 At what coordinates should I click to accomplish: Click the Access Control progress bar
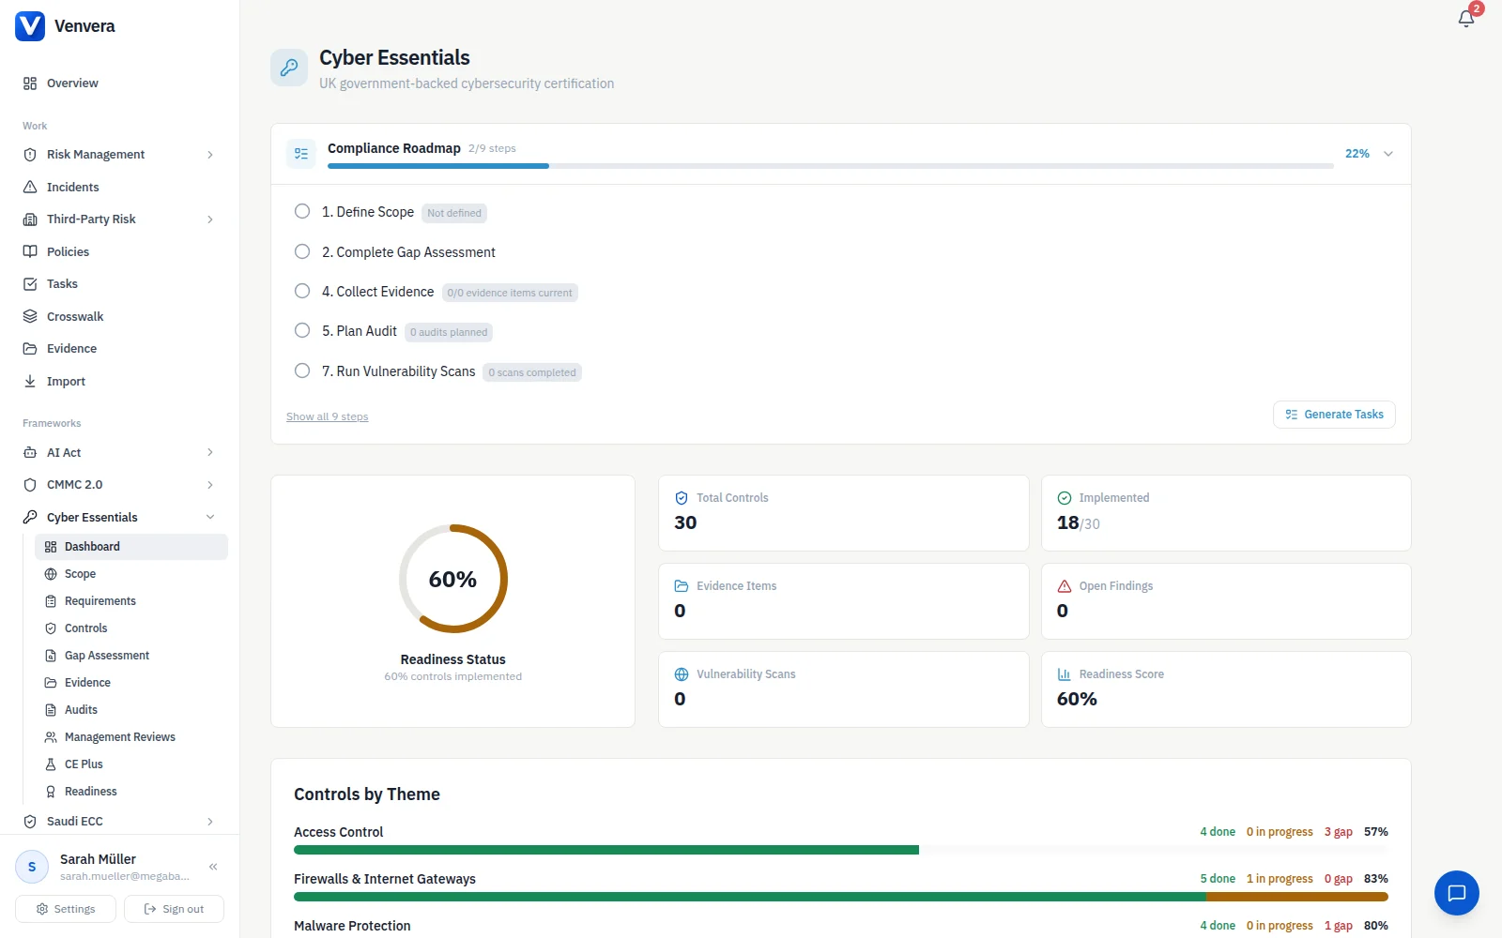(841, 850)
